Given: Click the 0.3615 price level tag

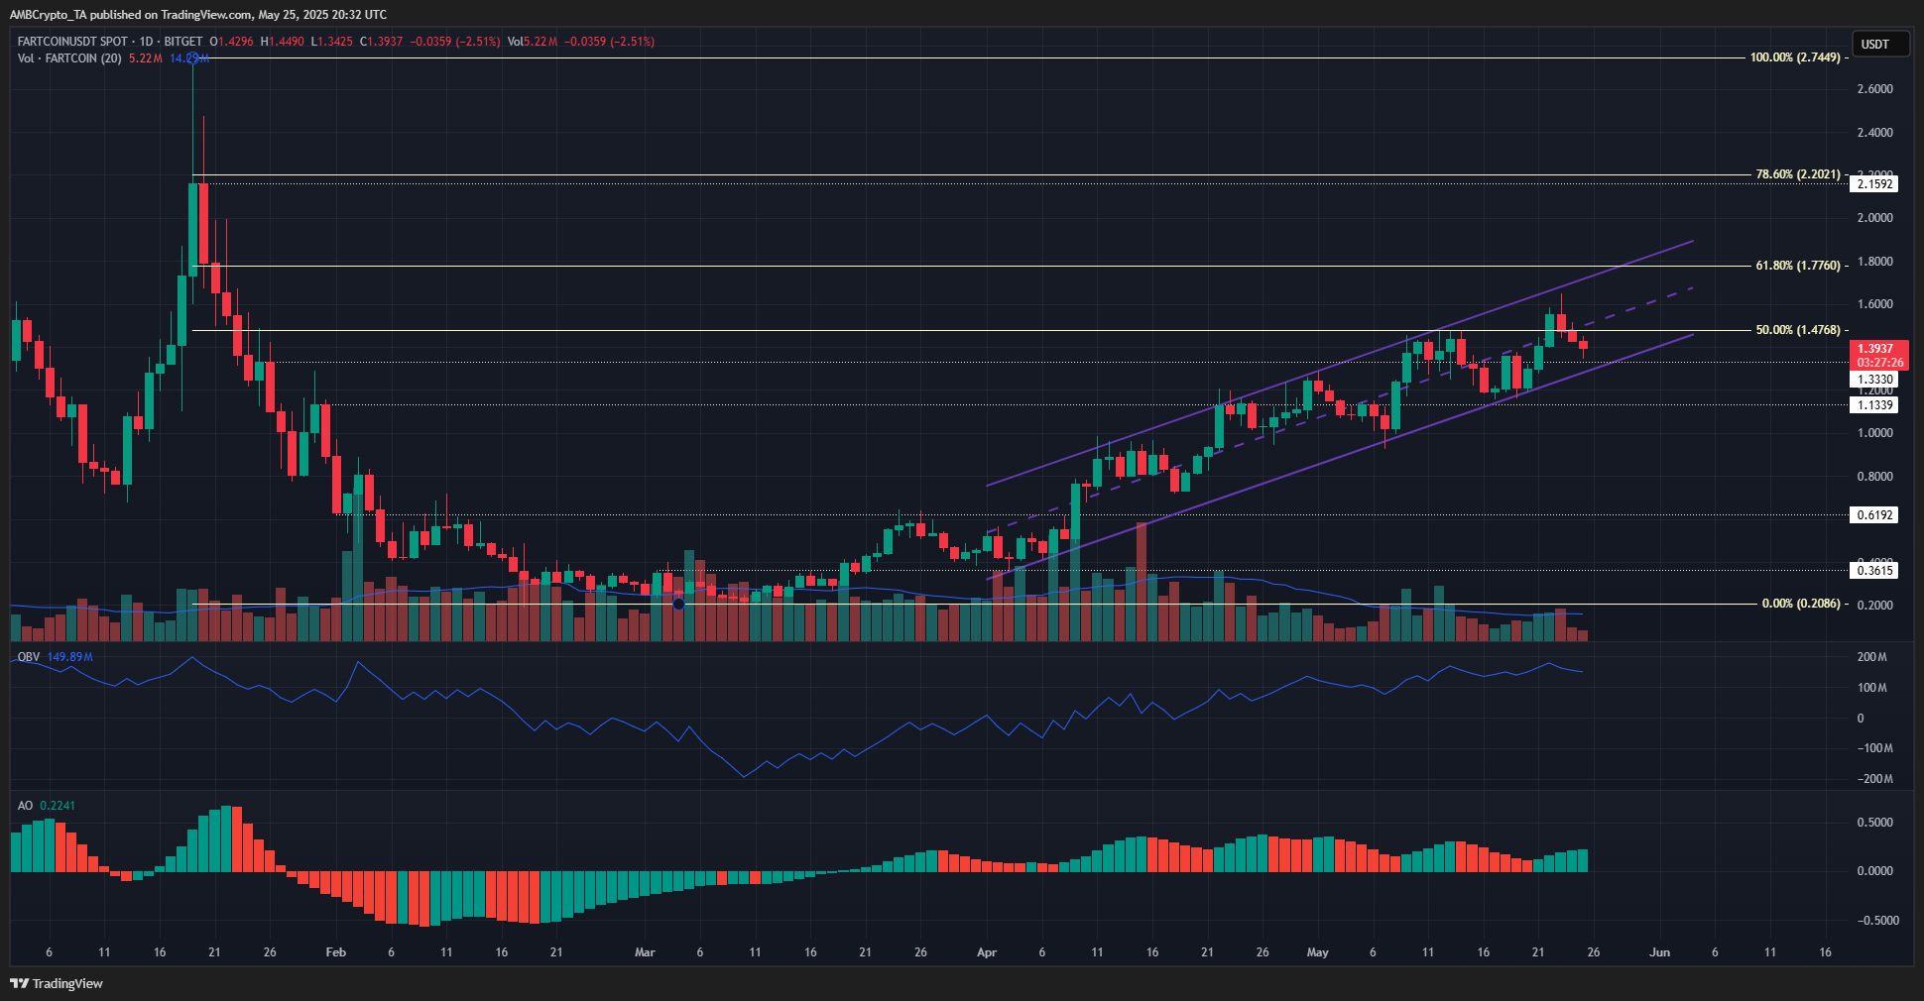Looking at the screenshot, I should (x=1874, y=570).
